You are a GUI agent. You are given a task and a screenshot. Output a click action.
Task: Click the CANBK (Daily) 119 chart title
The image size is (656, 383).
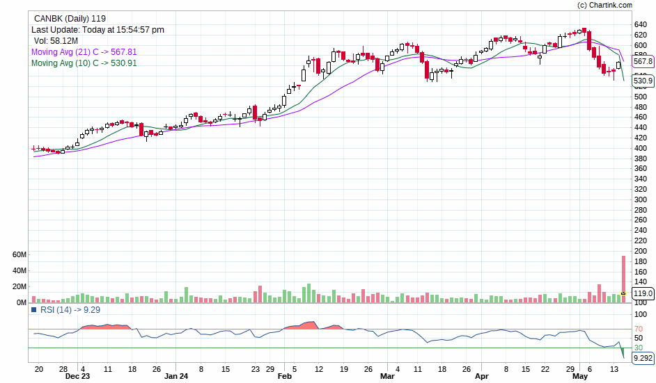point(70,18)
